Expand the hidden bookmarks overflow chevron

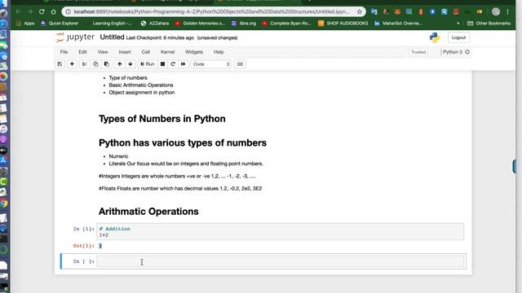[x=458, y=24]
